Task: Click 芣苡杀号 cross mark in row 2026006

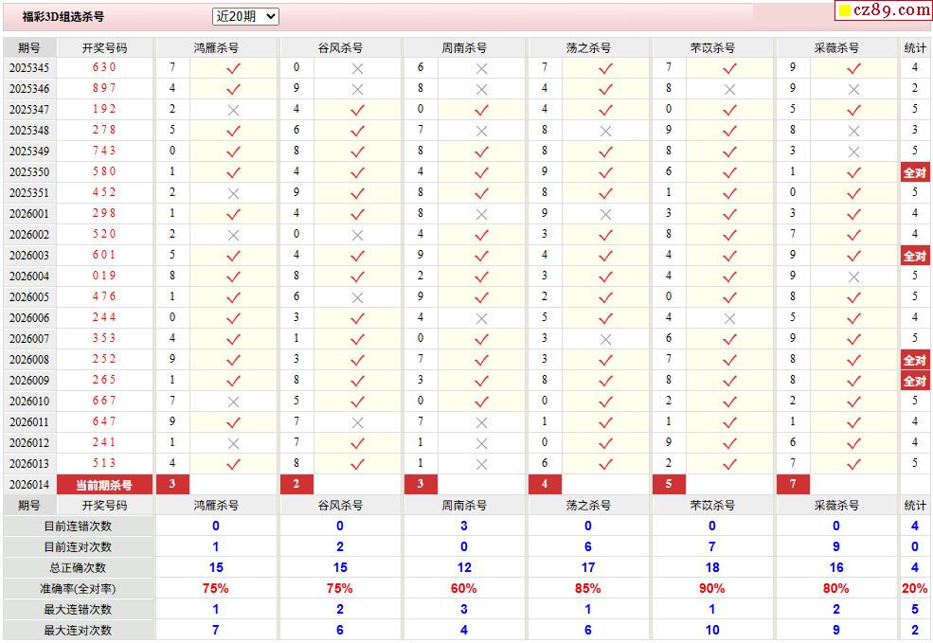Action: 729,318
